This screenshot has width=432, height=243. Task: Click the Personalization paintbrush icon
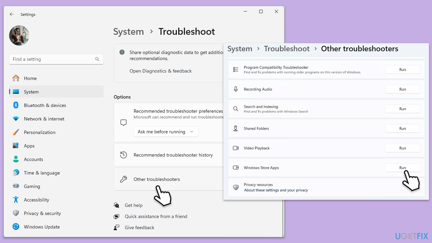16,132
